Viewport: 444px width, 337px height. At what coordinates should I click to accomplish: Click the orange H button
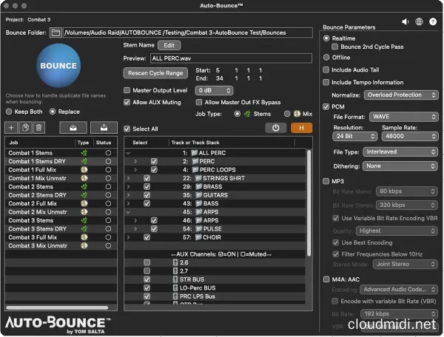301,127
